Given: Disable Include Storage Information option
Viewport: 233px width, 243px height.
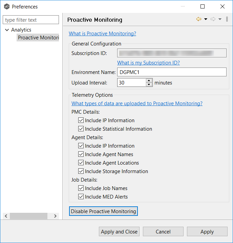Looking at the screenshot, I should tap(81, 171).
